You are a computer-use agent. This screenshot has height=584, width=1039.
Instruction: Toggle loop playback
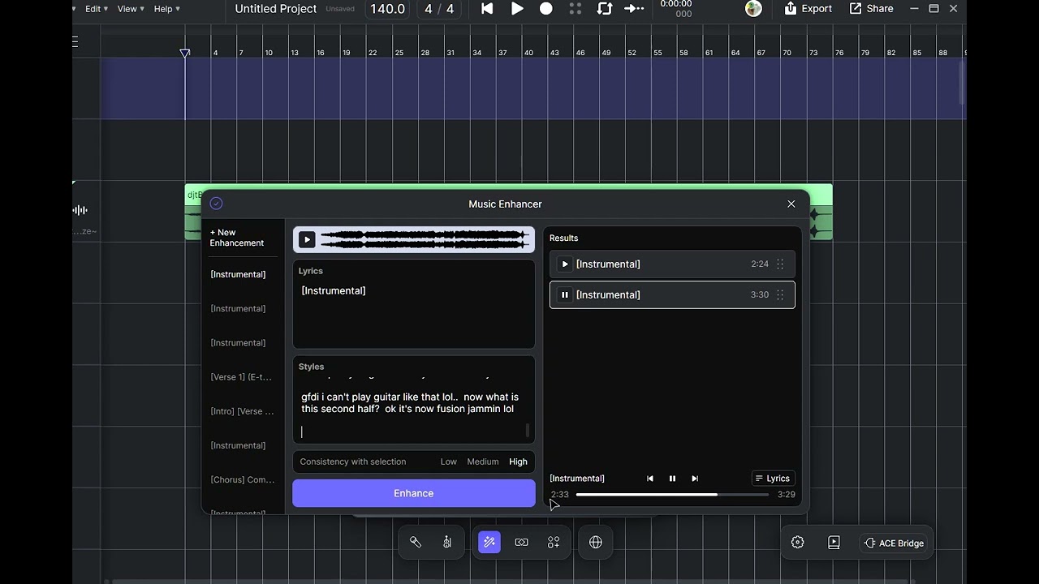pos(605,9)
